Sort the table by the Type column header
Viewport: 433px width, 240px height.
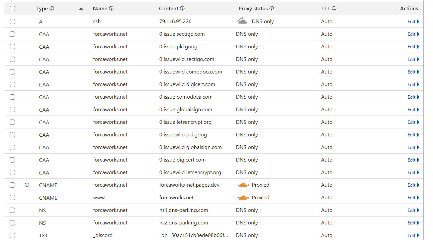pyautogui.click(x=42, y=9)
